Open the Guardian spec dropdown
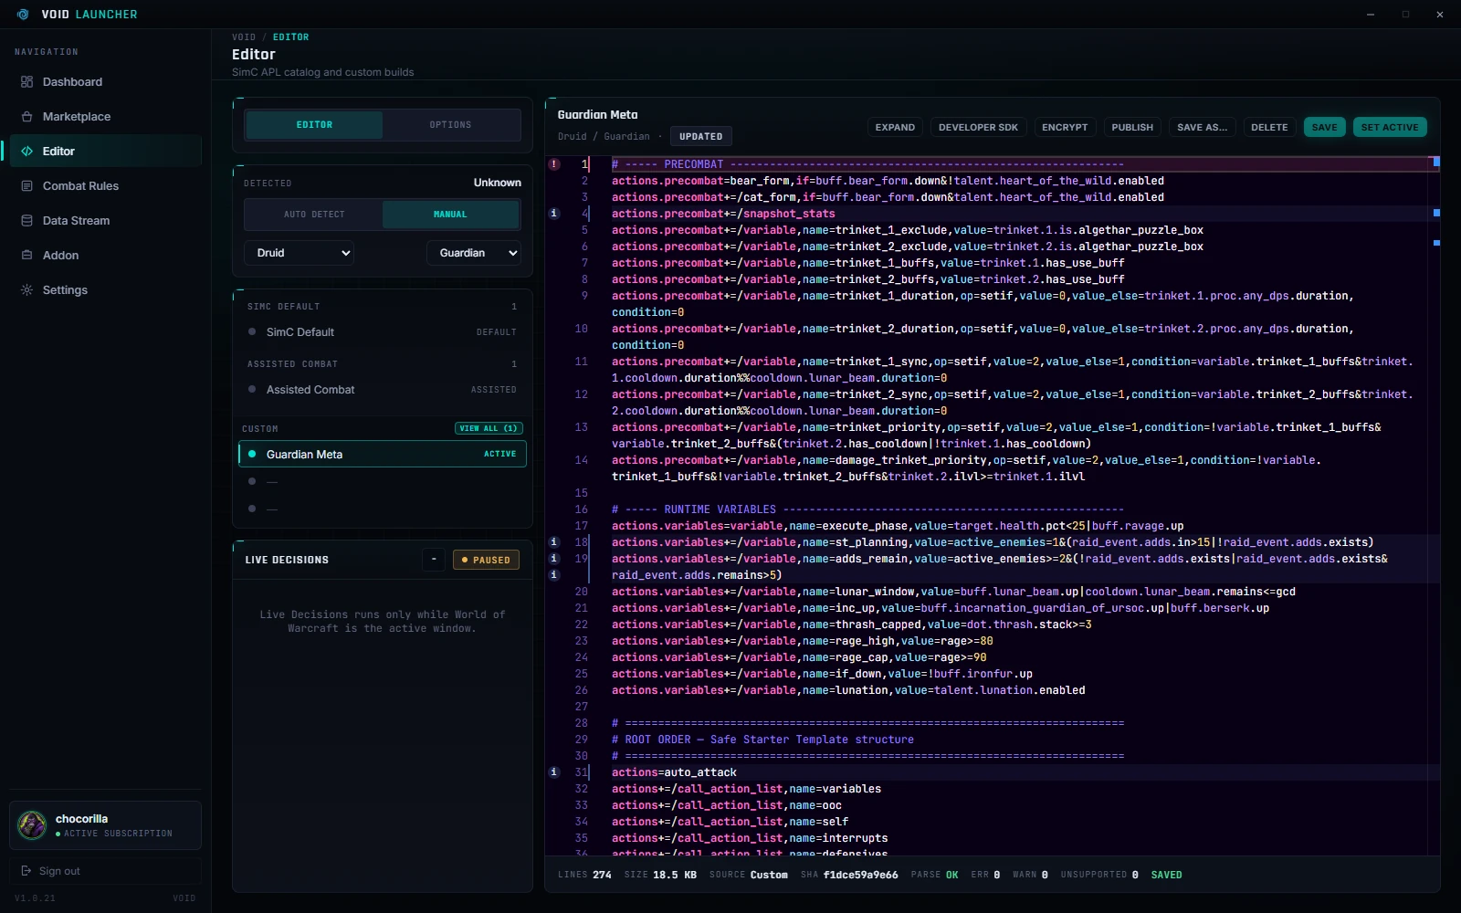 pos(474,253)
